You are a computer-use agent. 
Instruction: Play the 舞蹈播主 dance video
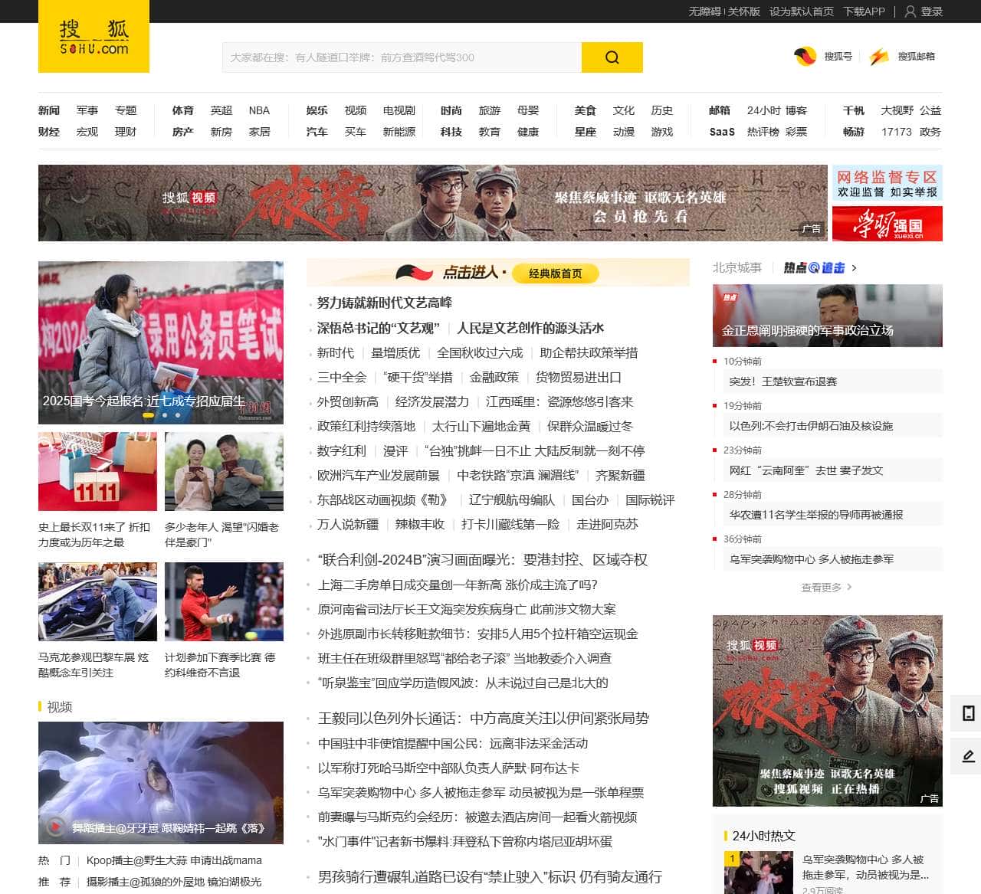pos(54,827)
